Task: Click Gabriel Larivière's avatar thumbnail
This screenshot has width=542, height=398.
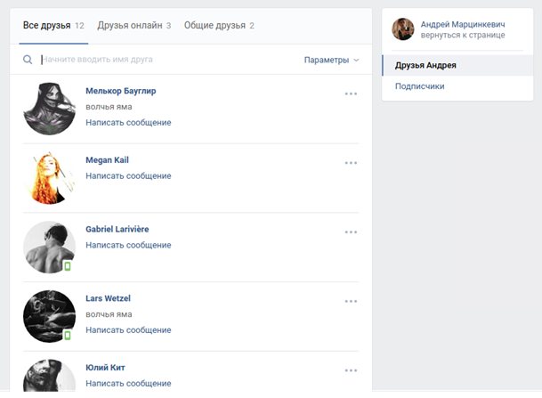Action: click(x=50, y=247)
